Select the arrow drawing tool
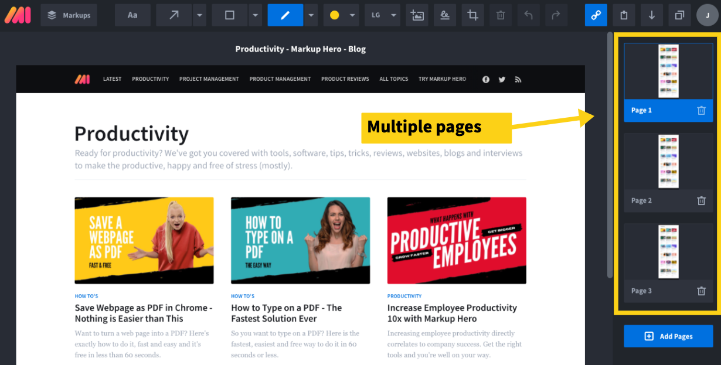The image size is (721, 365). tap(174, 15)
